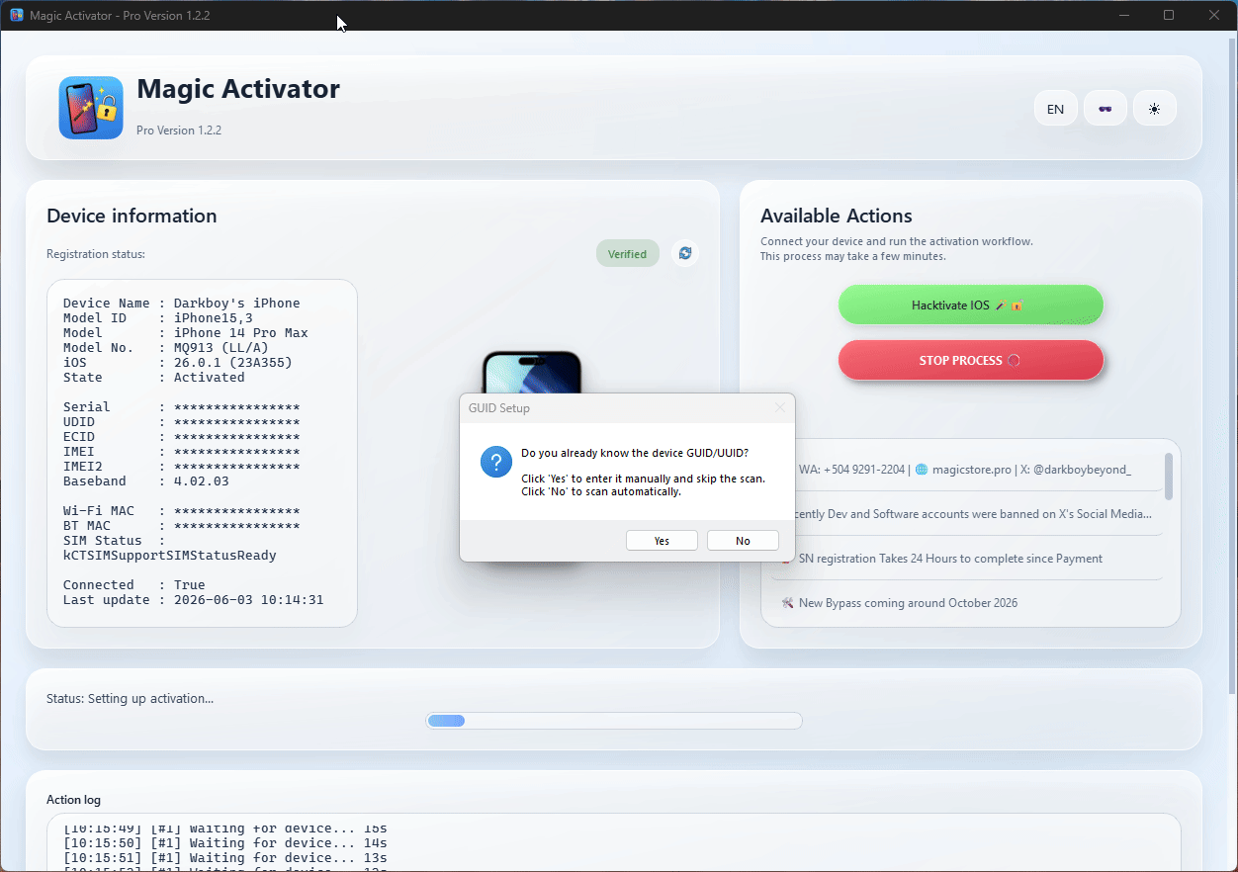The width and height of the screenshot is (1238, 872).
Task: Click the Model ID iPhone15,3 line
Action: (x=158, y=318)
